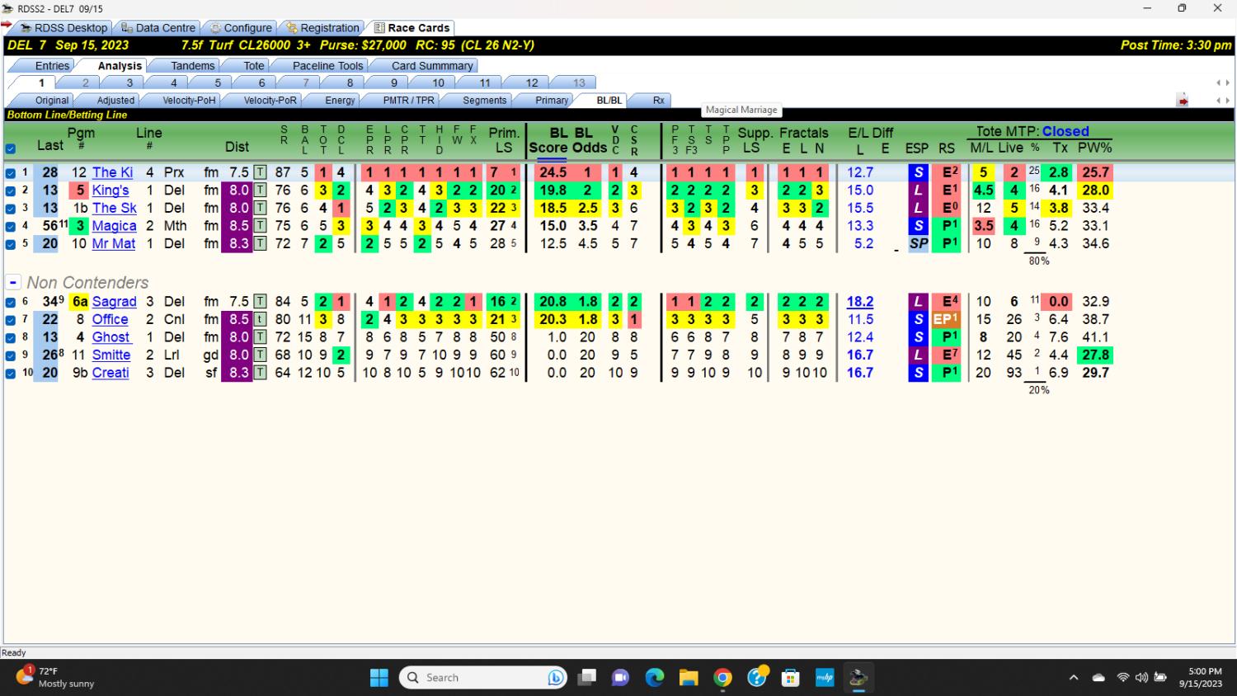Click the red arrow icon beside the view tabs
The height and width of the screenshot is (696, 1237).
(1183, 101)
